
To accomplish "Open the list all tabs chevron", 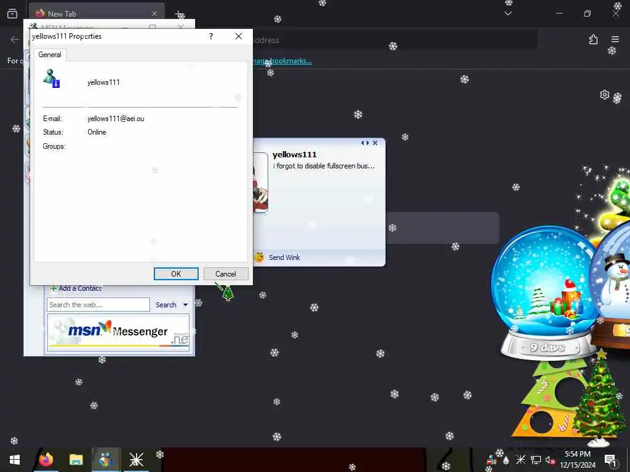I will click(x=508, y=14).
